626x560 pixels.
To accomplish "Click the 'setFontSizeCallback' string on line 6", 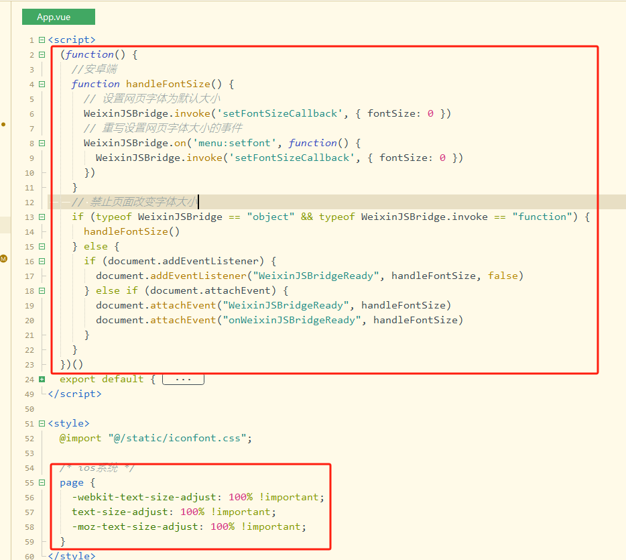I will coord(280,113).
